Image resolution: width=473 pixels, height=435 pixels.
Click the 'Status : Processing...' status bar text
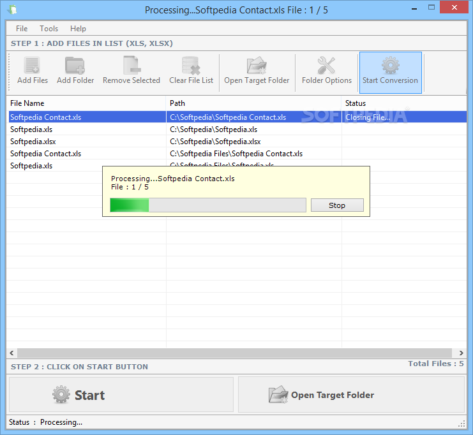[45, 422]
